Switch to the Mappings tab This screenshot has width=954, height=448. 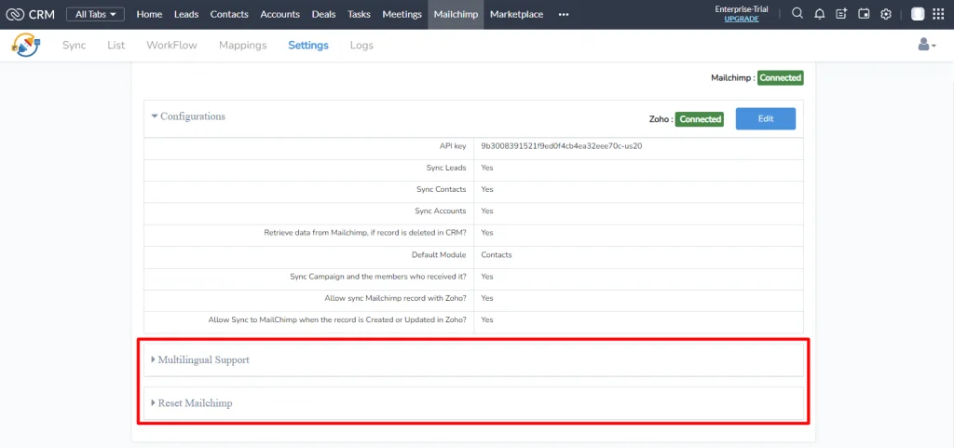[x=242, y=45]
